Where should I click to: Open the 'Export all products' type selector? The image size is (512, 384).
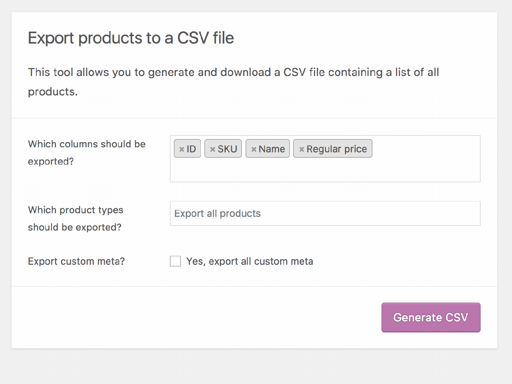tap(325, 213)
